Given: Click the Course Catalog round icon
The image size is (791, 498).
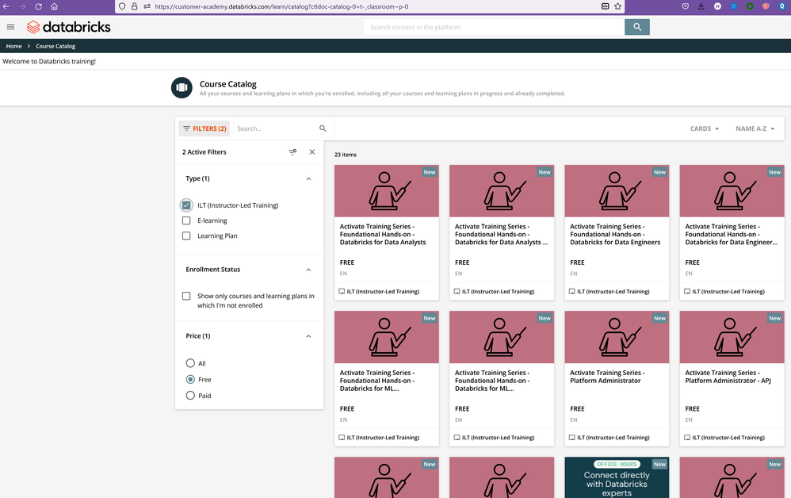Looking at the screenshot, I should click(182, 87).
